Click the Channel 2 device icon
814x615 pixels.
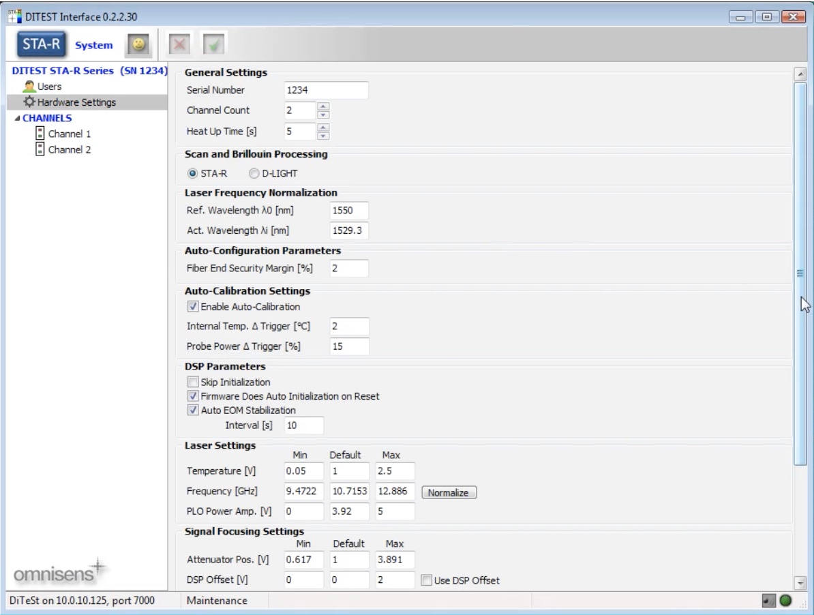40,149
